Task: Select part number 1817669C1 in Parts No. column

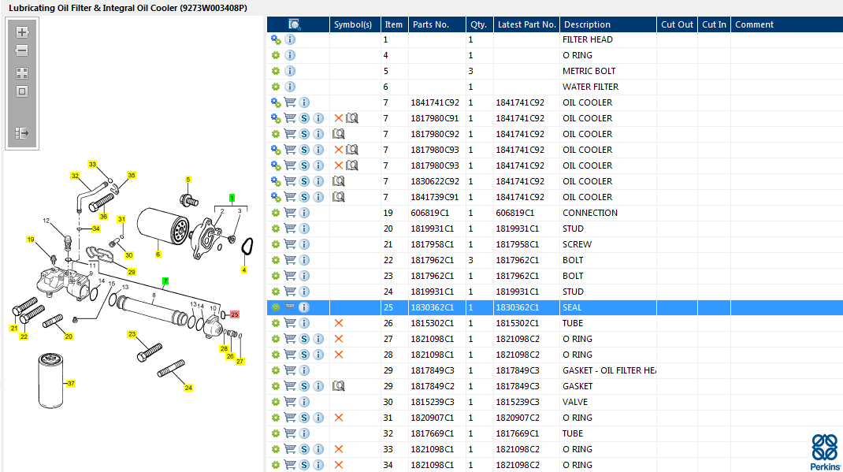Action: (x=433, y=433)
